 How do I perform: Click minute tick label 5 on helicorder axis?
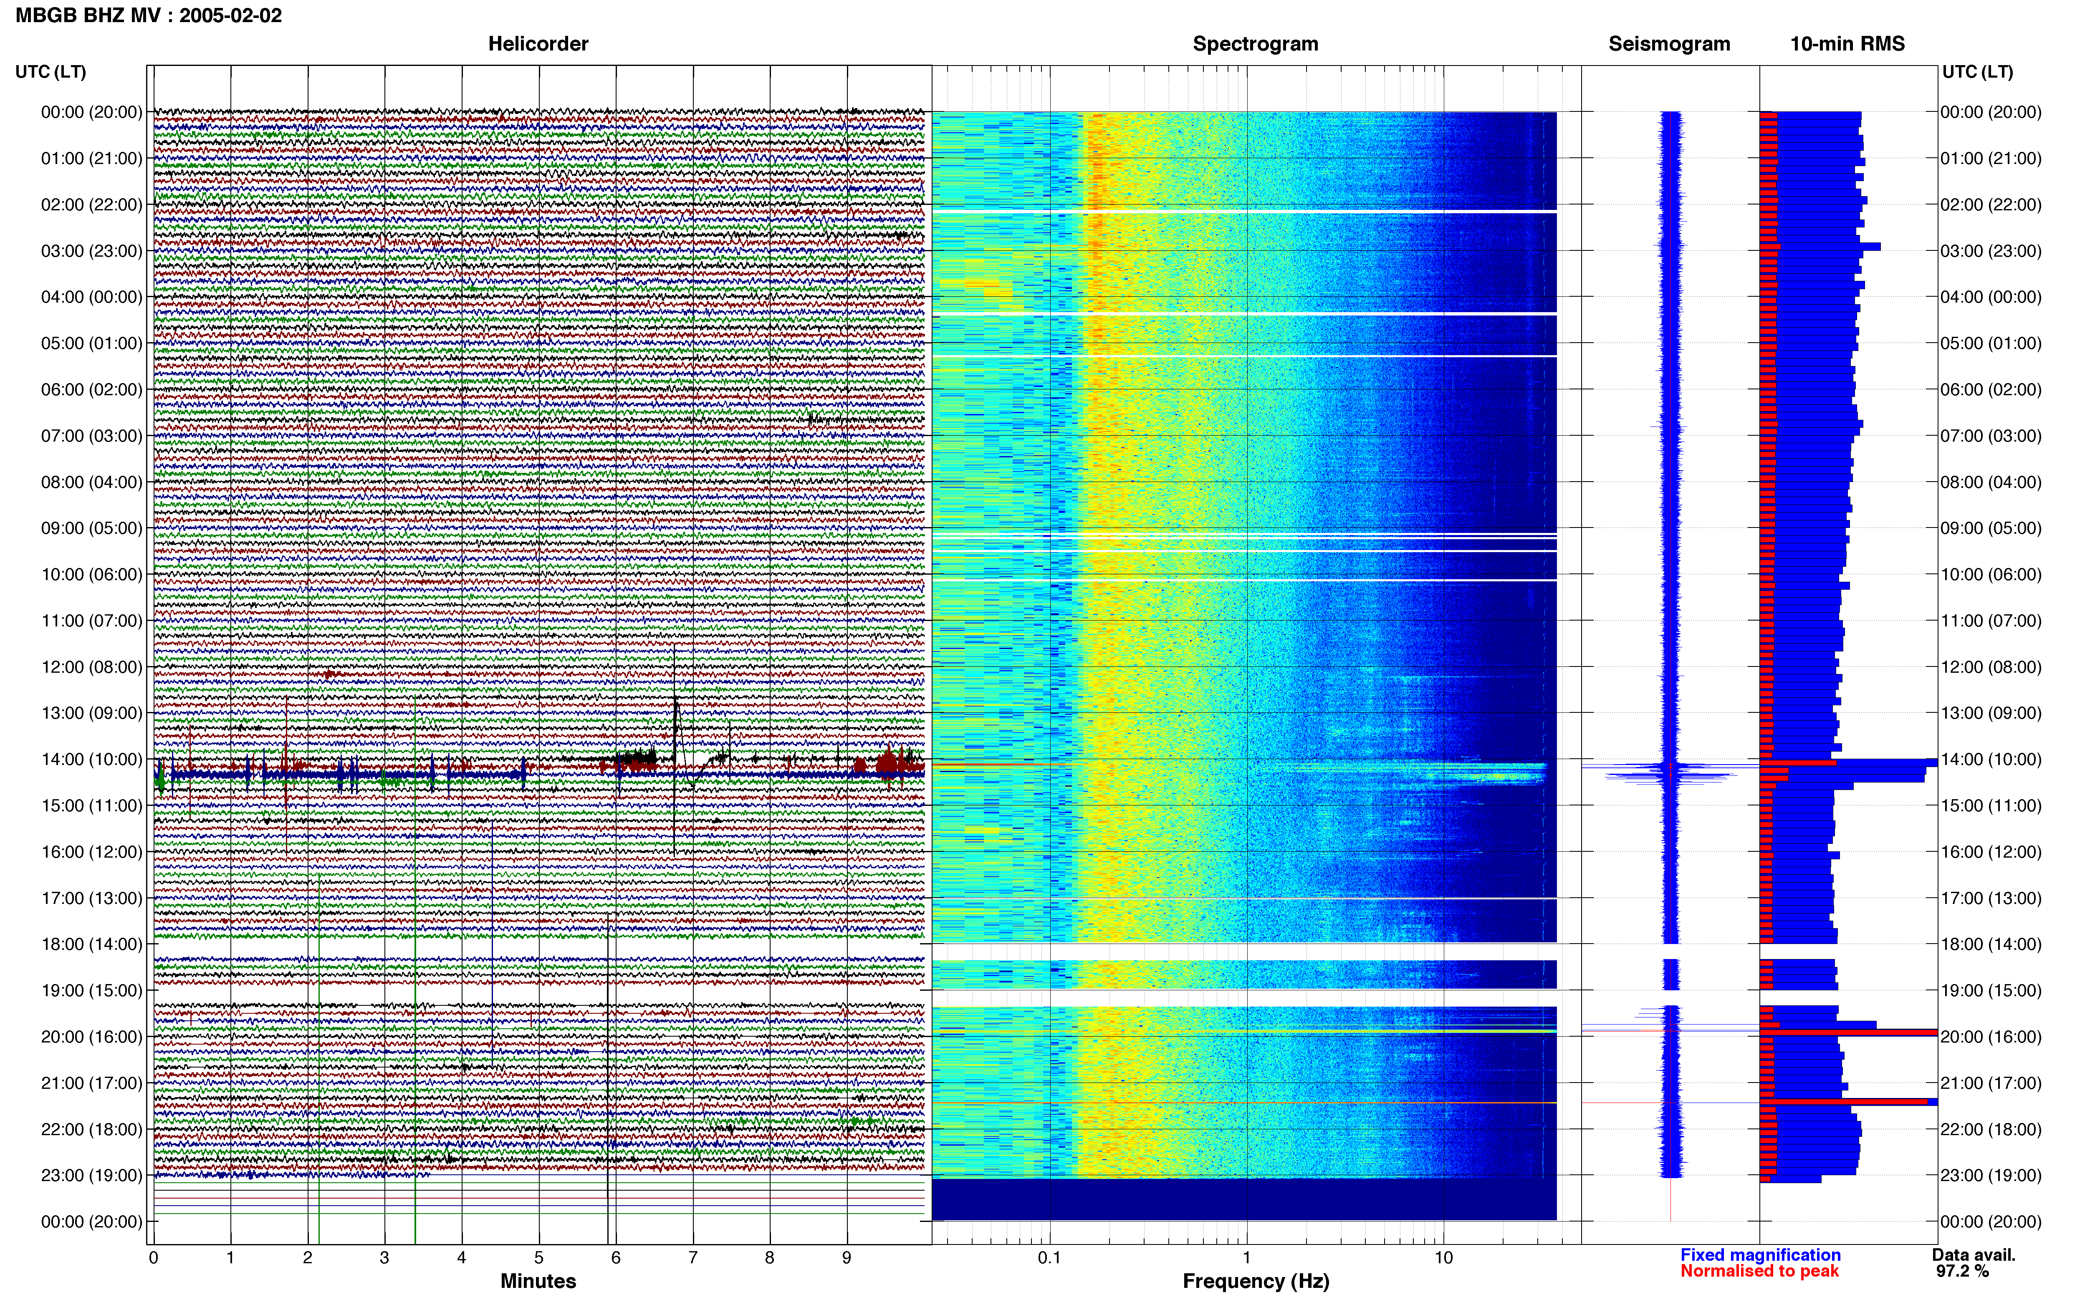[x=539, y=1257]
